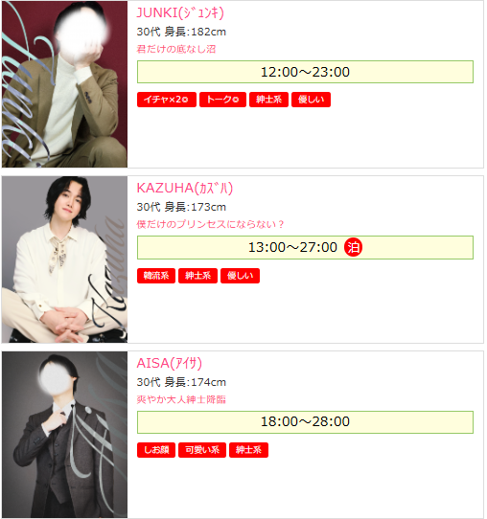Click the AISA(アイサ) name link
The width and height of the screenshot is (487, 519).
tap(170, 363)
